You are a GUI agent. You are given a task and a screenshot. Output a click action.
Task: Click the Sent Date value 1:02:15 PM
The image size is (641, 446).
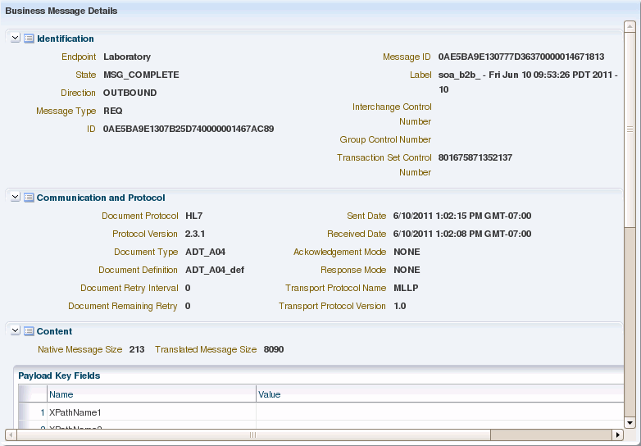(462, 216)
